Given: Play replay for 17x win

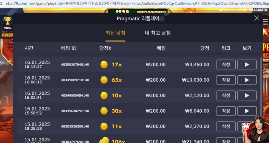Looking at the screenshot, I should [247, 65].
